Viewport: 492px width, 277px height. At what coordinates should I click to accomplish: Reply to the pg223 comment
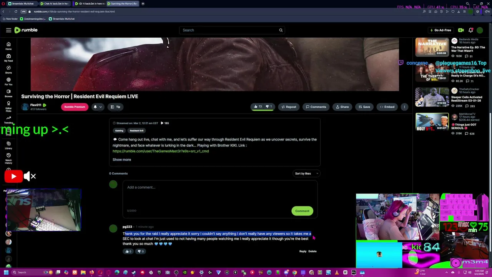303,252
